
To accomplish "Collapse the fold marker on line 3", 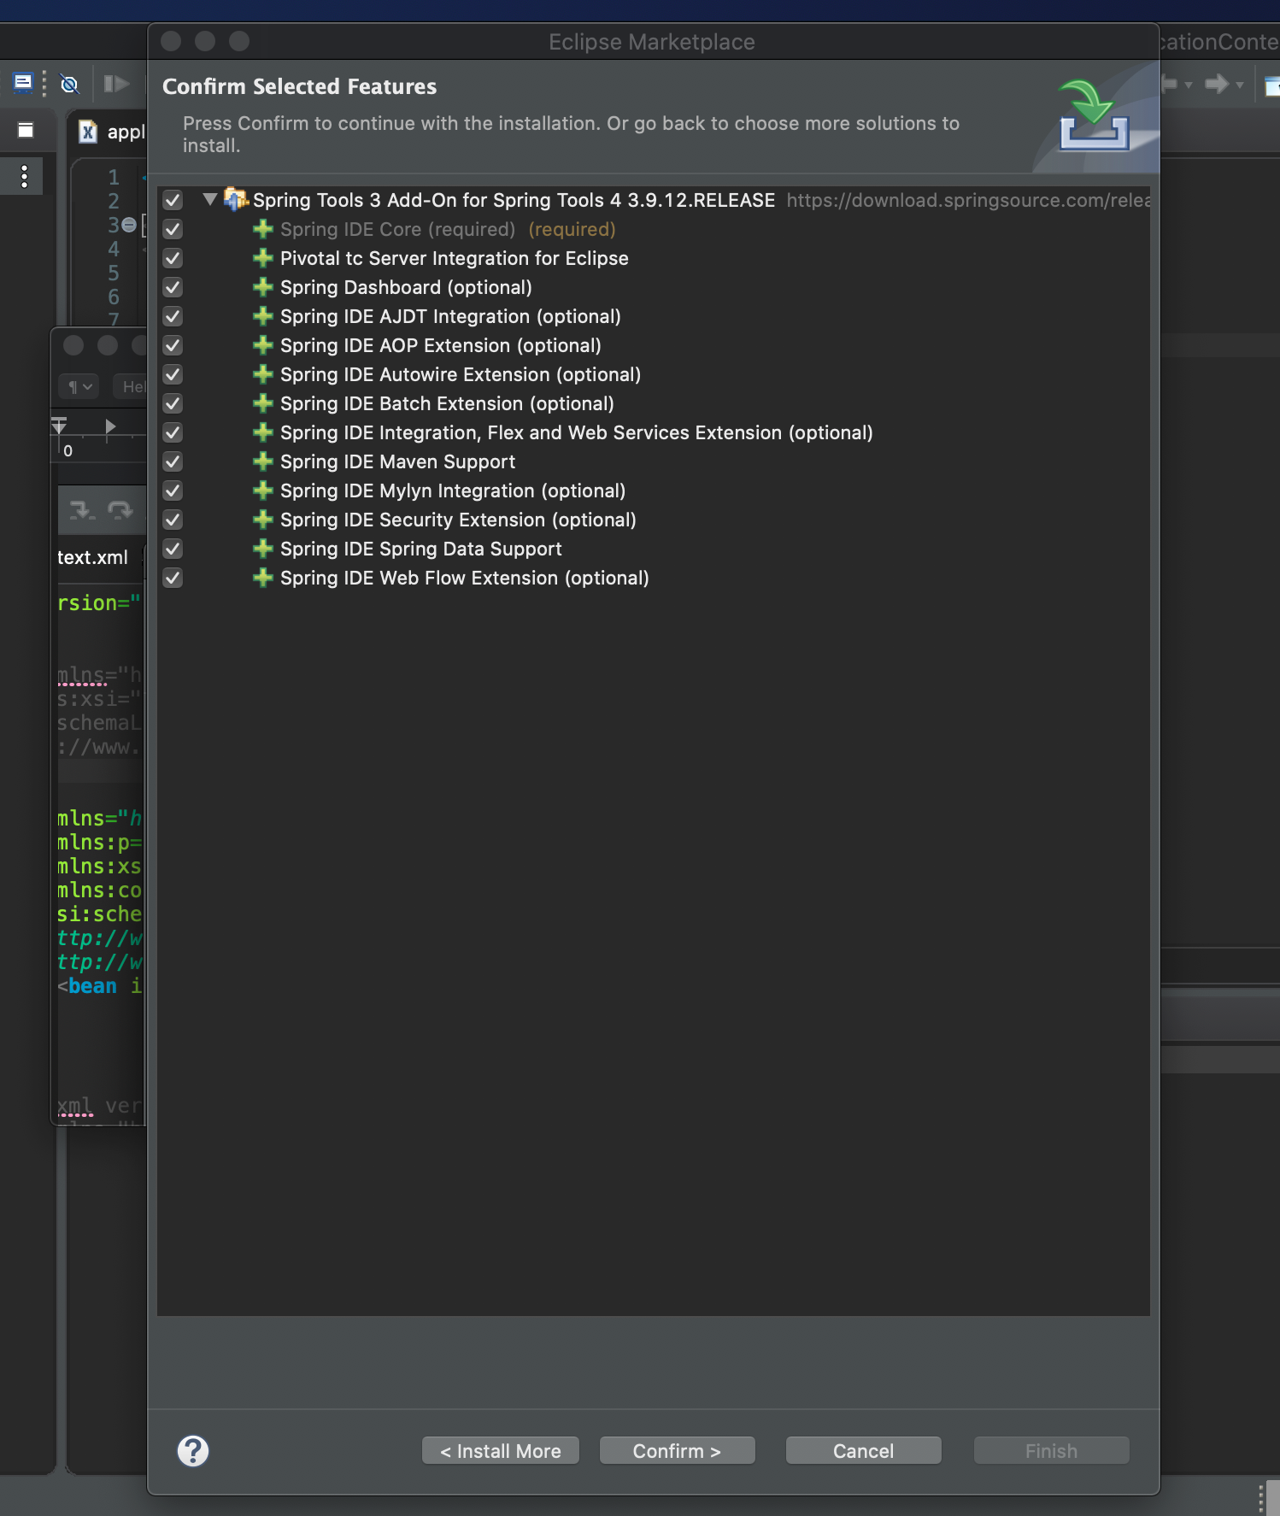I will 129,225.
